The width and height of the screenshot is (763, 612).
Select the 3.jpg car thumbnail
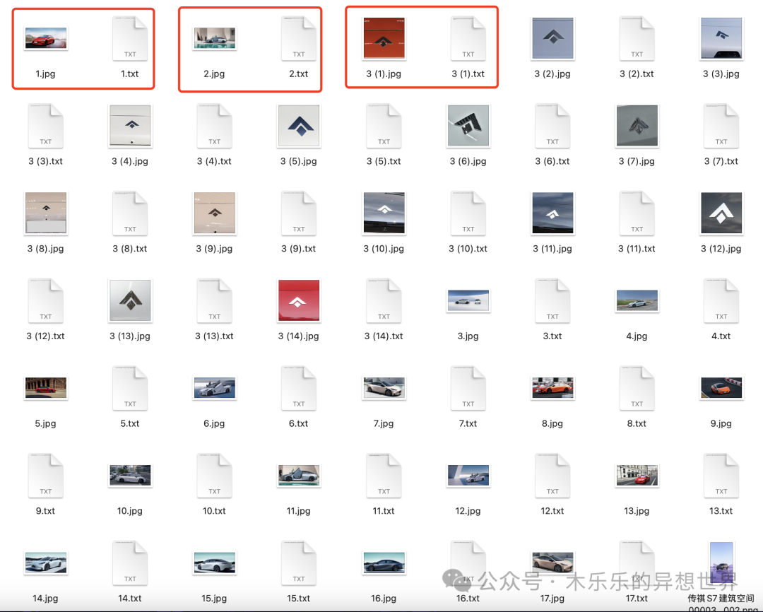click(x=468, y=300)
